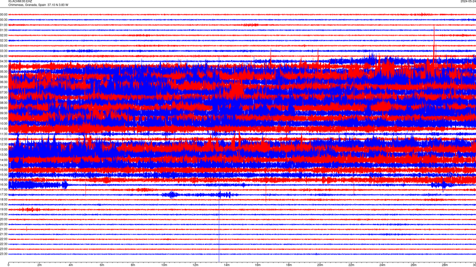Select the 22m minute-axis label
Viewport: 476px width, 267px height.
pyautogui.click(x=351, y=265)
